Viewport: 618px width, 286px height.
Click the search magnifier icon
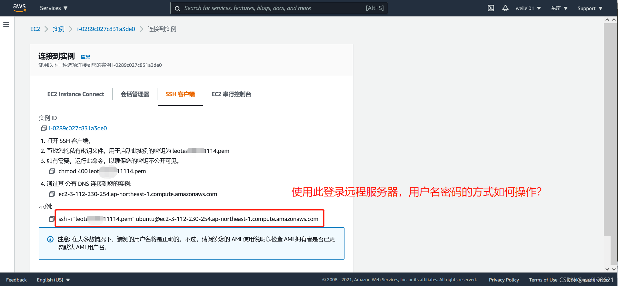(177, 8)
